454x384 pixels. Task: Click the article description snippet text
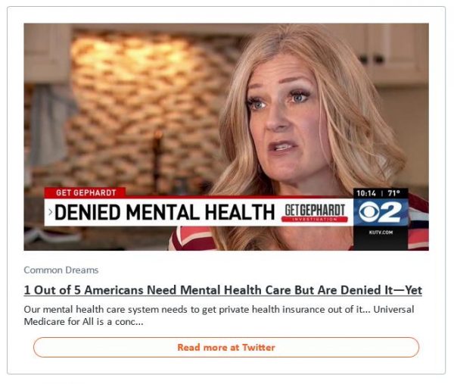pos(219,315)
